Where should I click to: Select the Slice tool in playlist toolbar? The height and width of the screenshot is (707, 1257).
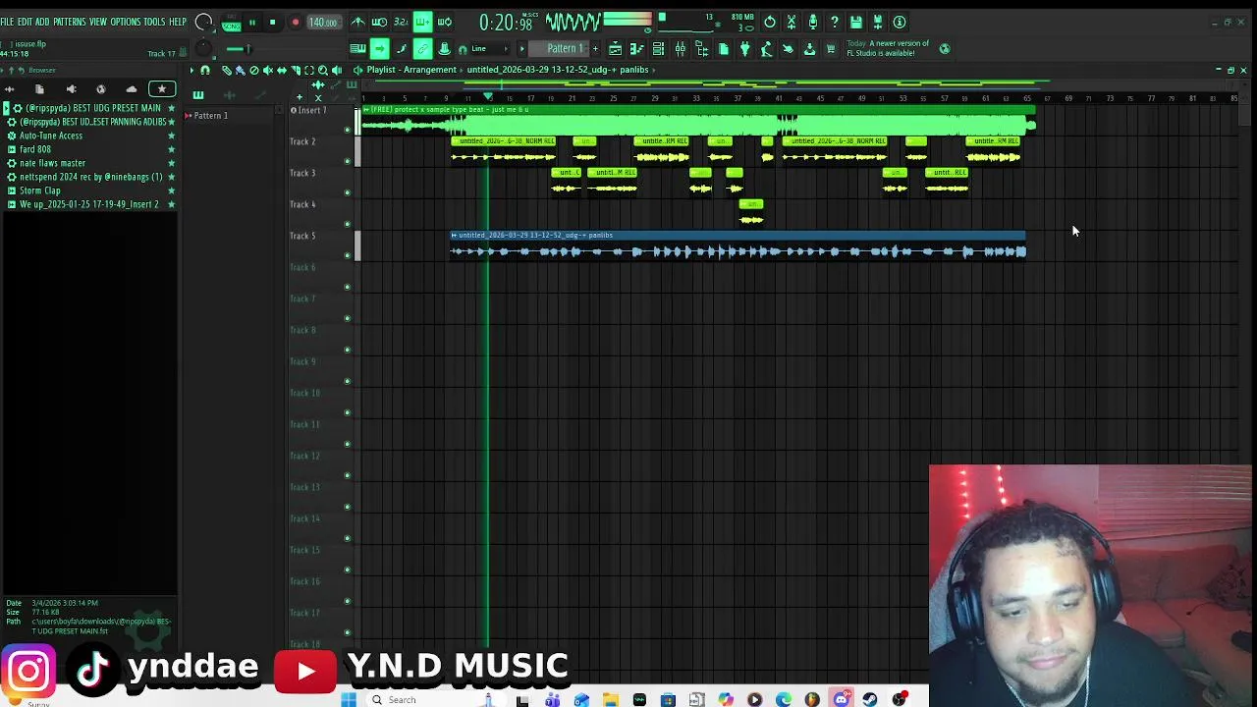tap(296, 70)
